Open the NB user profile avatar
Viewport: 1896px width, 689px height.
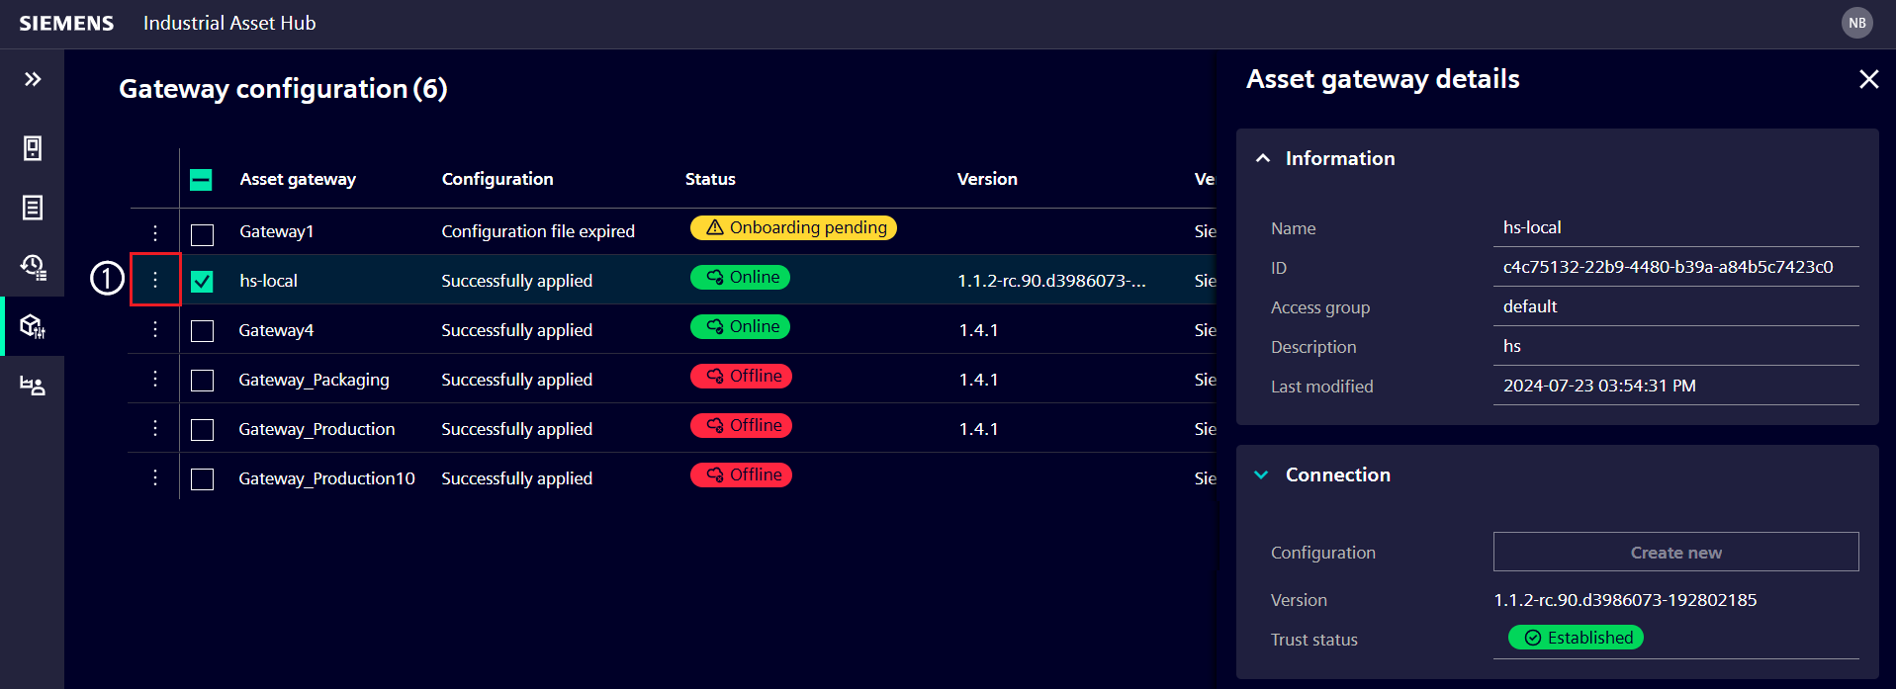pos(1856,23)
